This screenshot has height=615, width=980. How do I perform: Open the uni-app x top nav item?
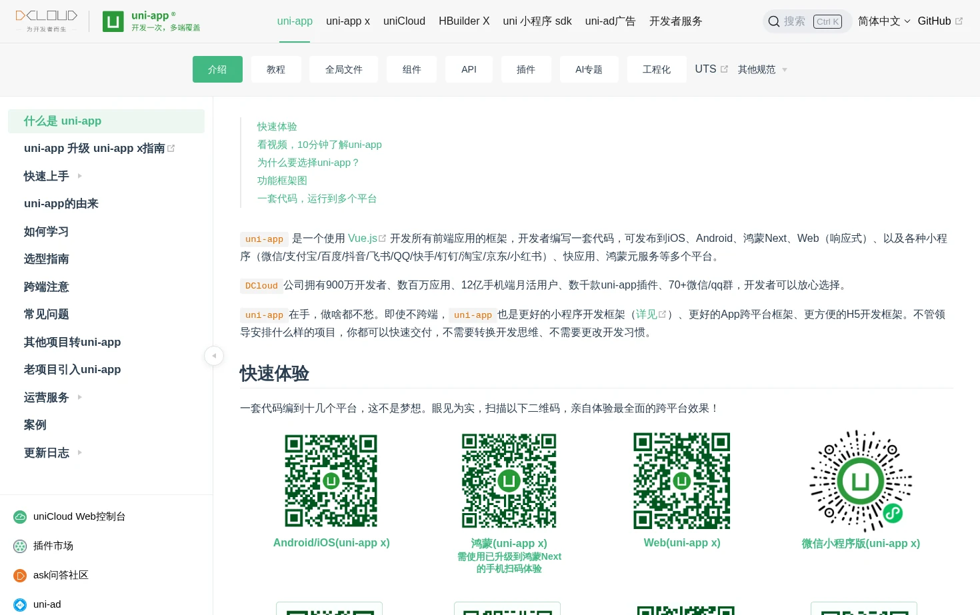tap(348, 21)
